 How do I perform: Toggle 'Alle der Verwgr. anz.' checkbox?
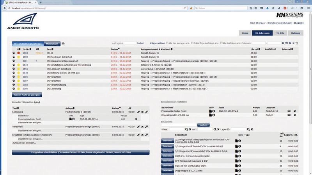point(167,43)
